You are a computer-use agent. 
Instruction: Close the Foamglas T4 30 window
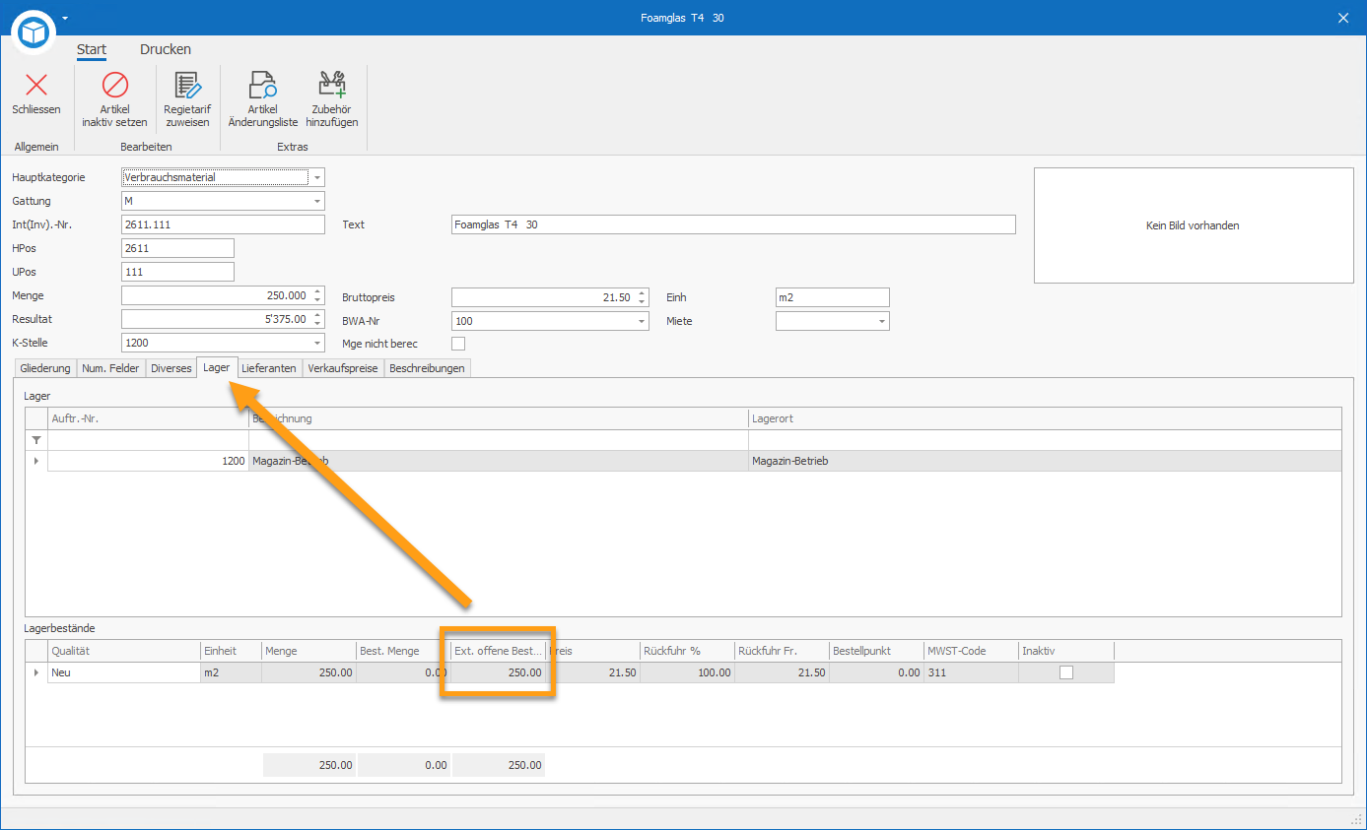coord(1343,18)
